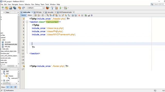Click the Toggle Bookmark icon

point(69,15)
